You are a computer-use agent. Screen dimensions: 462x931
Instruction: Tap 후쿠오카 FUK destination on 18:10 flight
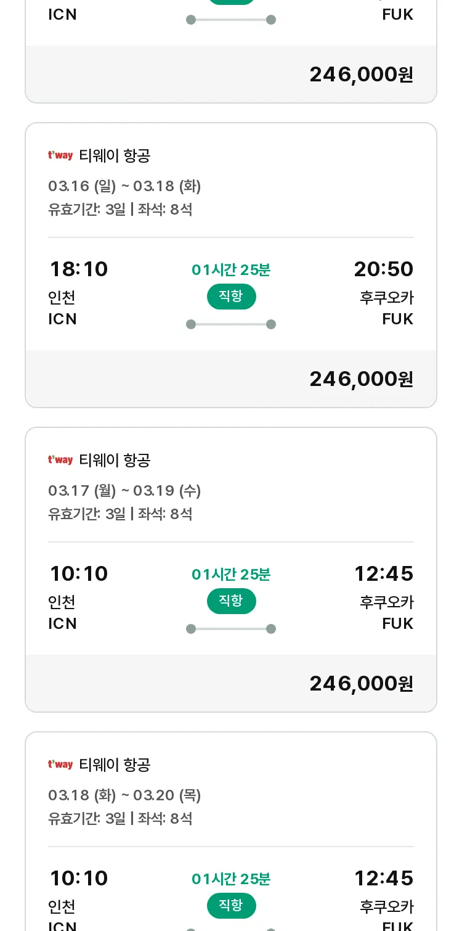387,308
